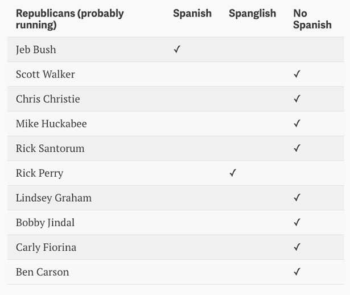Image resolution: width=350 pixels, height=295 pixels.
Task: Click the No Spanish column header
Action: (312, 19)
